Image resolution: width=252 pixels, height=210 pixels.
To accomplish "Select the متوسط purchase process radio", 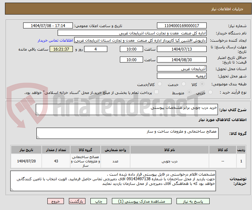I will [189, 92].
